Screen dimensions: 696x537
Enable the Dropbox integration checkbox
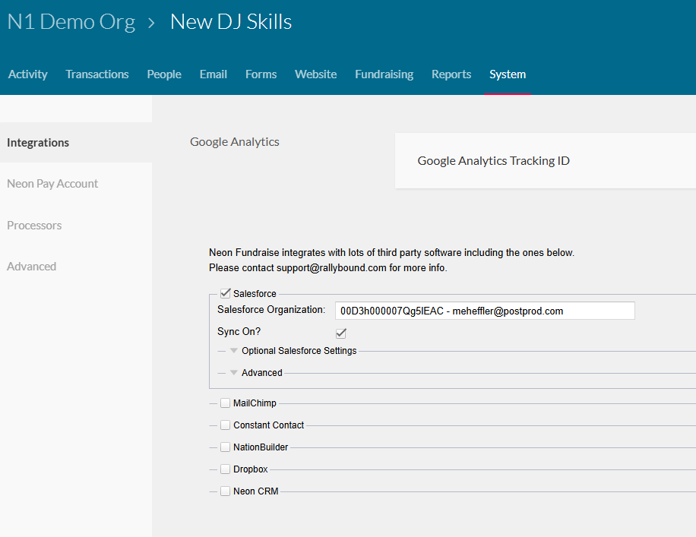(x=226, y=469)
